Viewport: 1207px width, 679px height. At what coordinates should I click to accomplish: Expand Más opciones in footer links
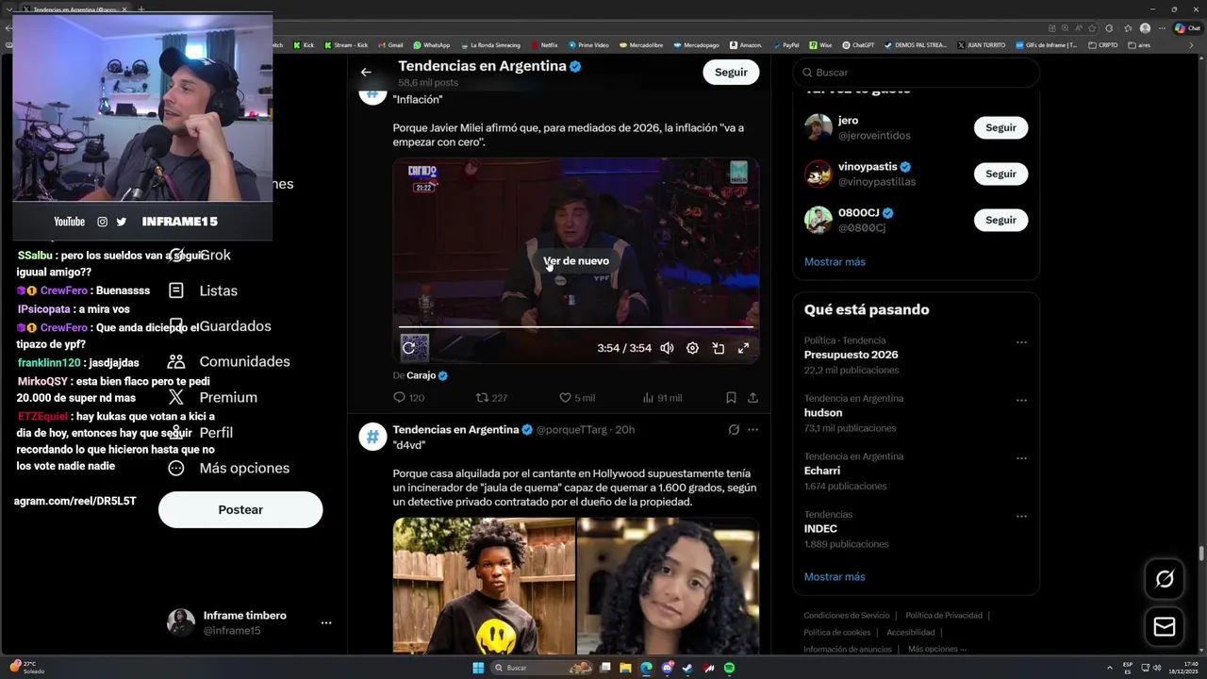coord(936,649)
